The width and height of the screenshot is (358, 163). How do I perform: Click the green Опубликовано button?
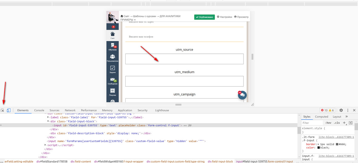[x=204, y=17]
